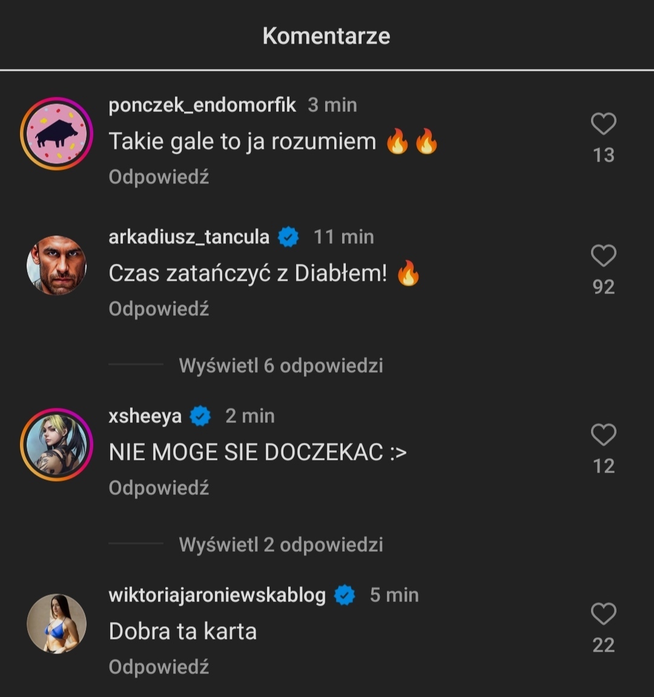The height and width of the screenshot is (697, 654).
Task: Reply to ponczek_endomorfik's comment
Action: [159, 177]
